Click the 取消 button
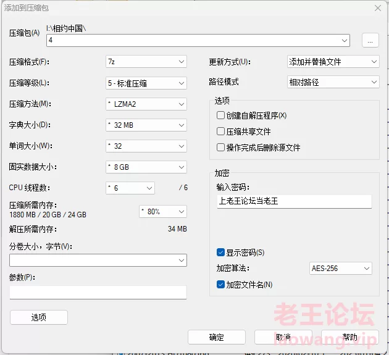Screen dimensions: 389x355 283,337
